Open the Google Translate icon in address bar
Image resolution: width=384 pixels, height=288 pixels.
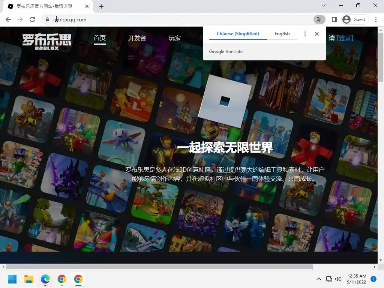319,19
